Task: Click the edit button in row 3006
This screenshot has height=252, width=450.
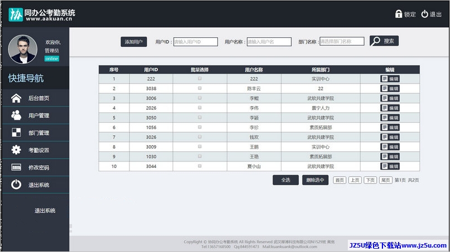Action: pos(390,98)
